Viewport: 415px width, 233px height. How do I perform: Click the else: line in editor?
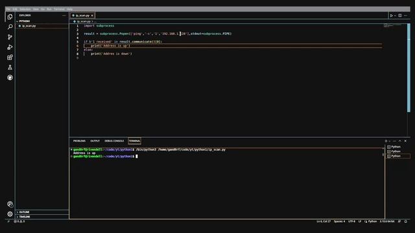[88, 50]
